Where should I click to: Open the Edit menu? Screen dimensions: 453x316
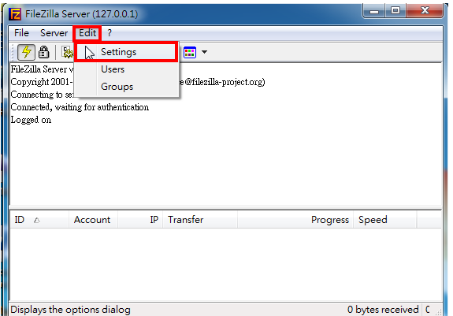[x=87, y=33]
